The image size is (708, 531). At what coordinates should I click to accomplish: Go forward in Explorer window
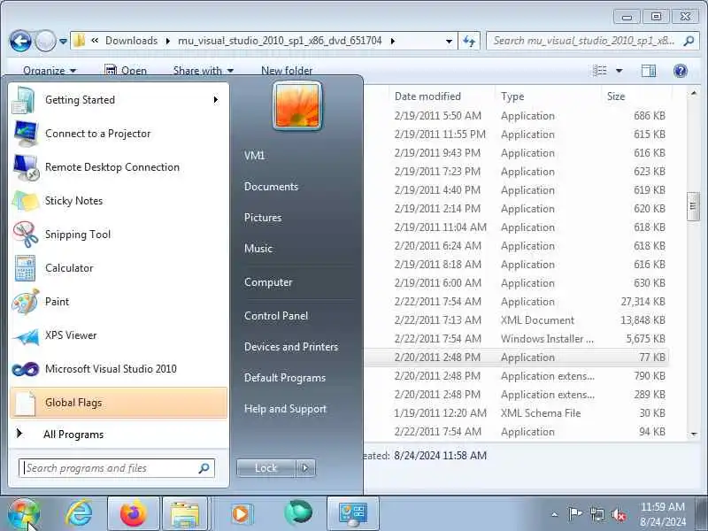(x=45, y=41)
